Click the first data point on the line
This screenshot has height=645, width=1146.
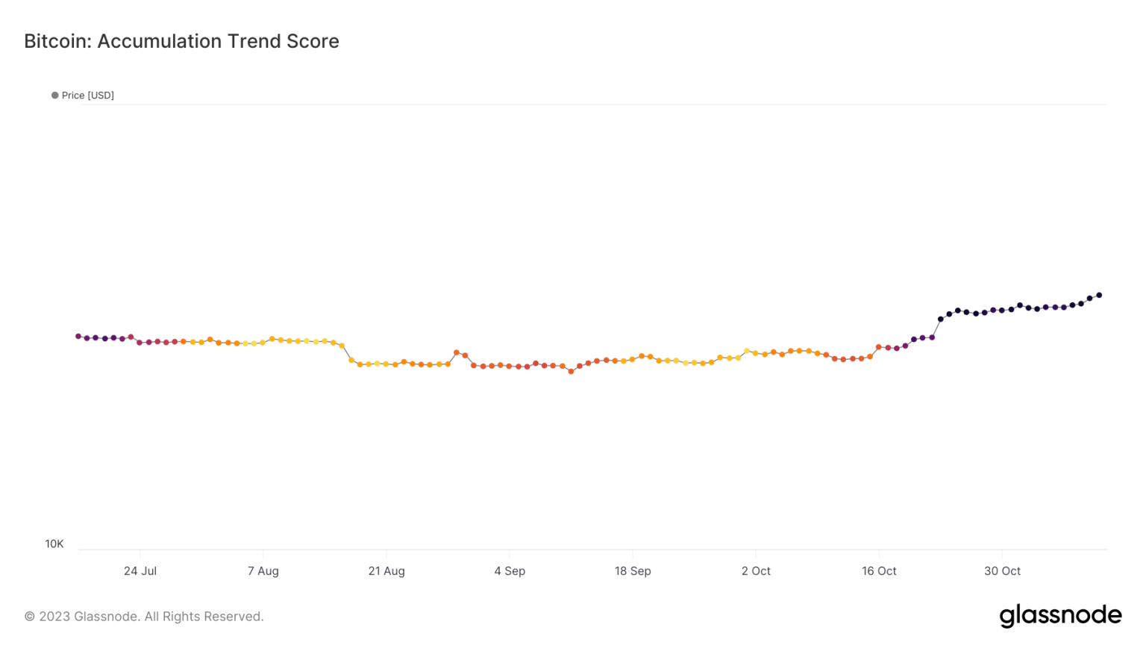(x=78, y=337)
